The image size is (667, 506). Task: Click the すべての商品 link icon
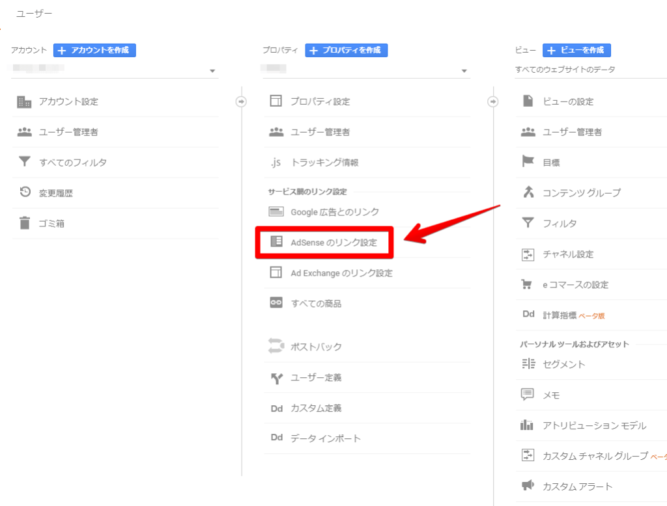276,303
